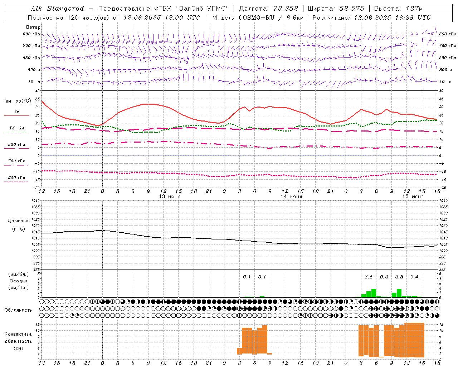Image resolution: width=458 pixels, height=366 pixels.
Task: Select the 0.4 precipitation amount
Action: coord(414,277)
